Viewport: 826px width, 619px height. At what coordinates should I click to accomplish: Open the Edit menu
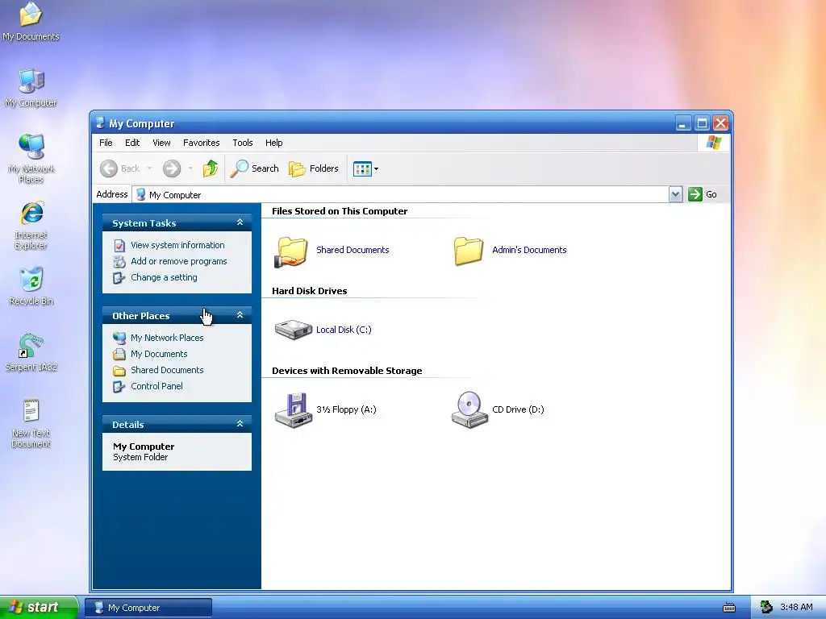click(132, 143)
